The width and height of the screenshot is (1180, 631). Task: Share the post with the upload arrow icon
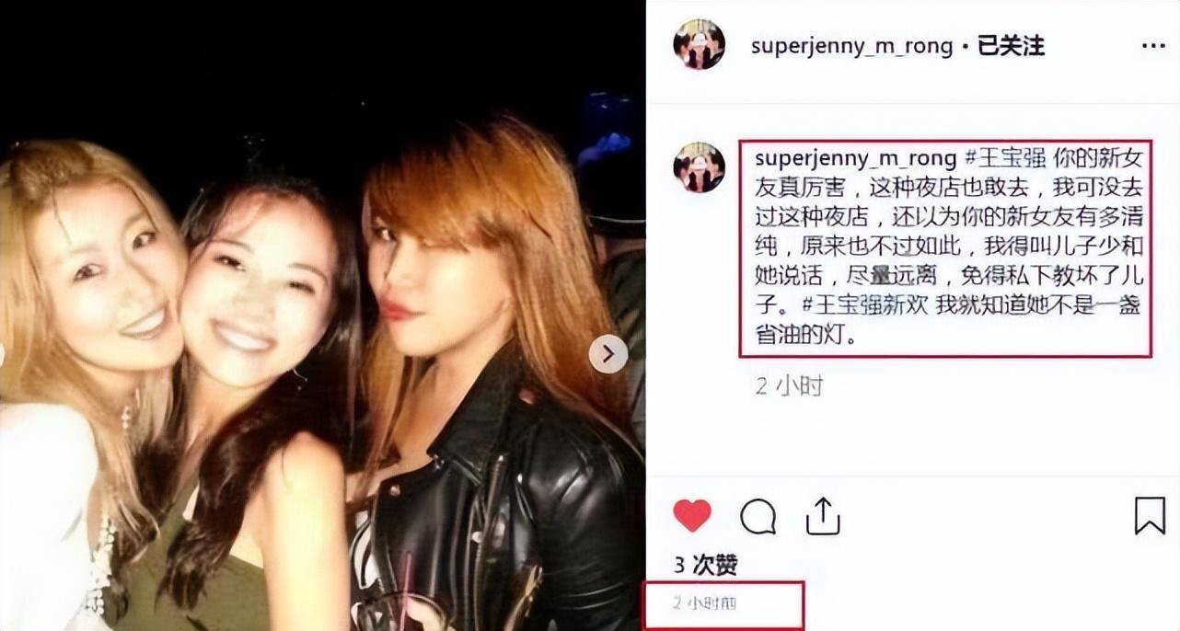click(x=824, y=515)
